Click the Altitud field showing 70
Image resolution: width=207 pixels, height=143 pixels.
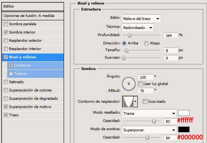146,91
